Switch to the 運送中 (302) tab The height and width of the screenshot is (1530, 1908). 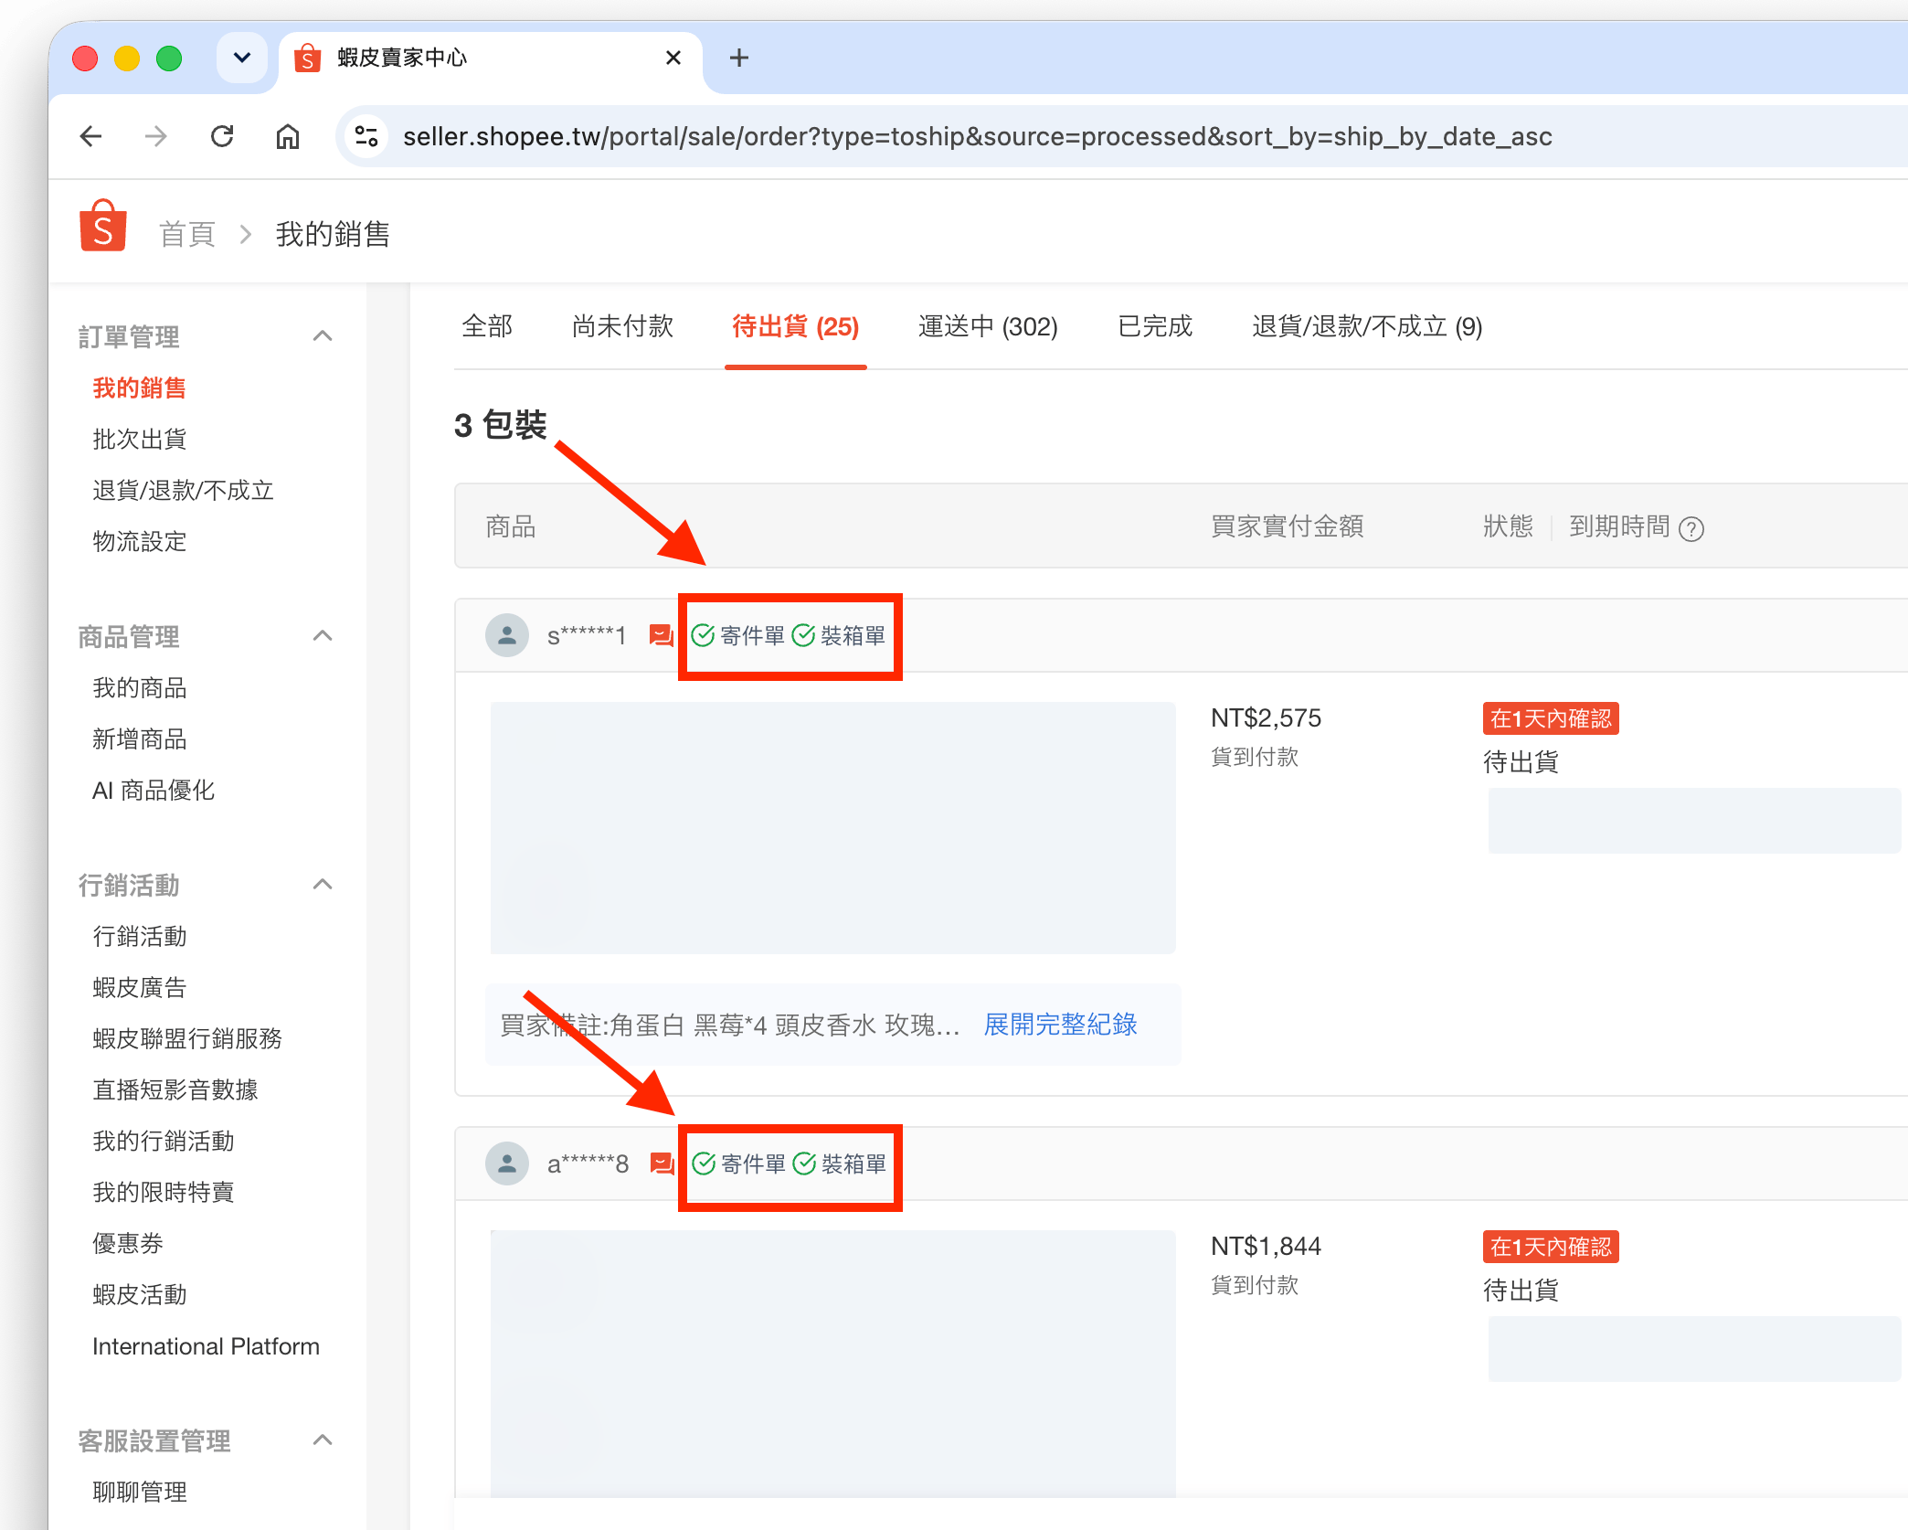[988, 326]
